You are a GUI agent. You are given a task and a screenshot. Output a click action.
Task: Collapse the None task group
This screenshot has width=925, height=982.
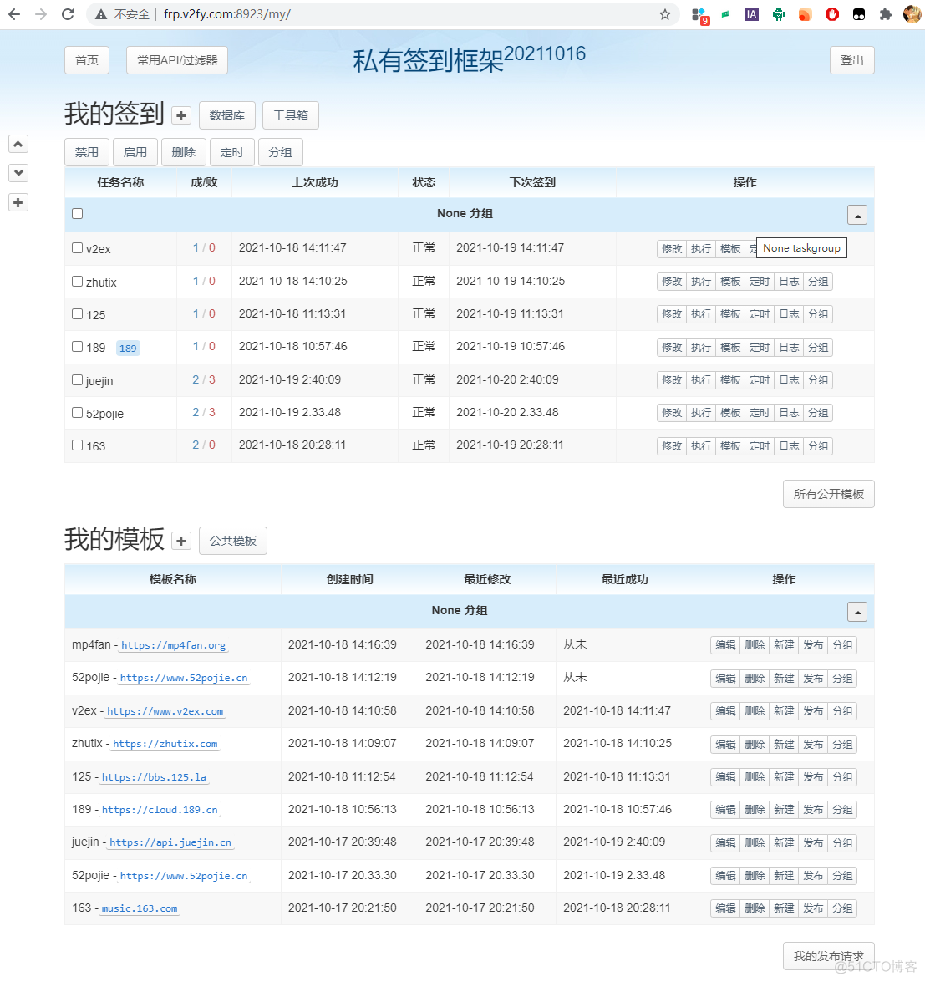(856, 215)
